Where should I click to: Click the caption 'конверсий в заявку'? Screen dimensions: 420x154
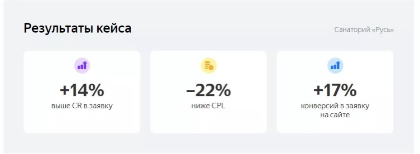[335, 106]
